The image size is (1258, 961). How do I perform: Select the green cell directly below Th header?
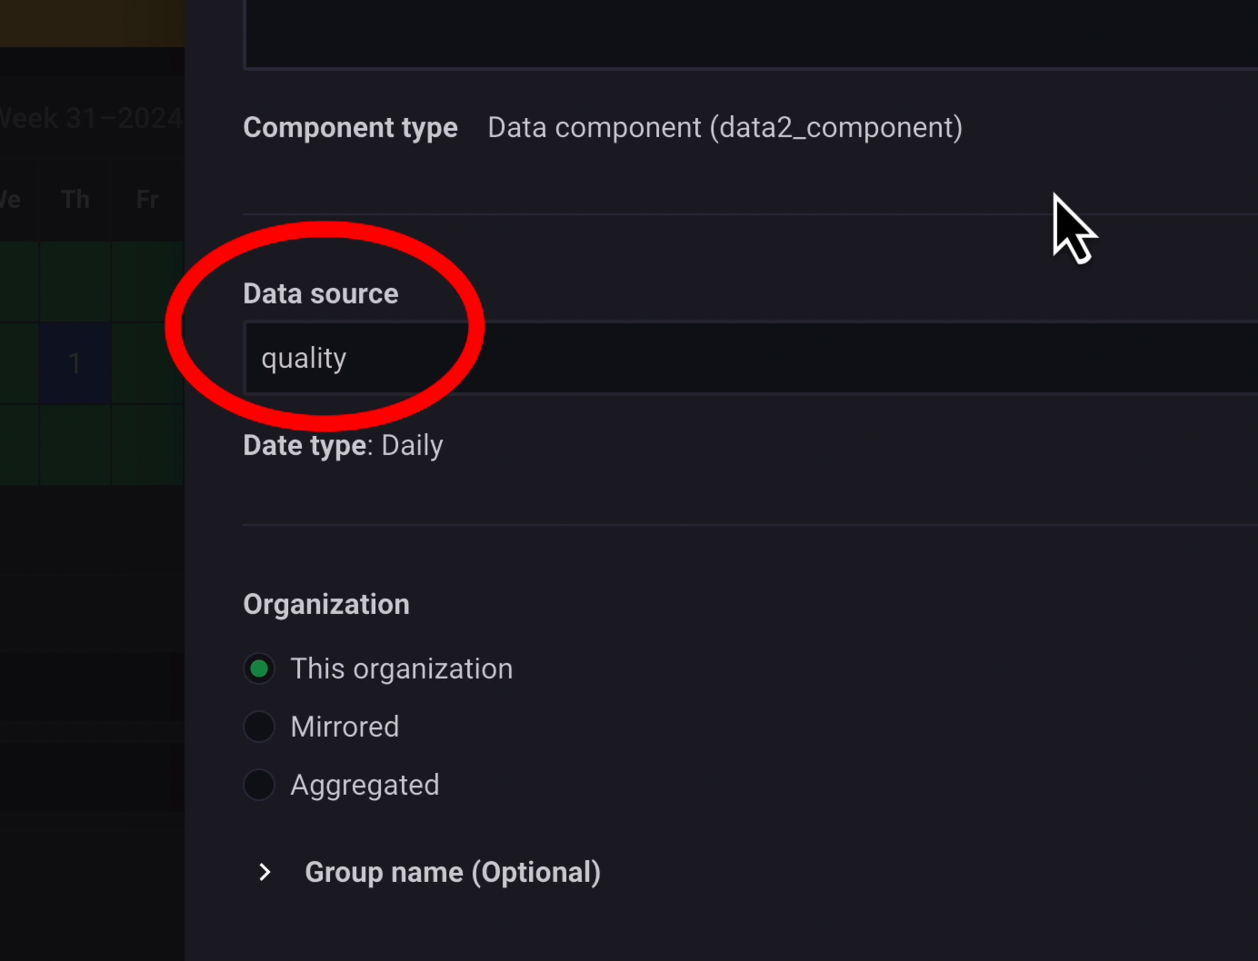[75, 282]
